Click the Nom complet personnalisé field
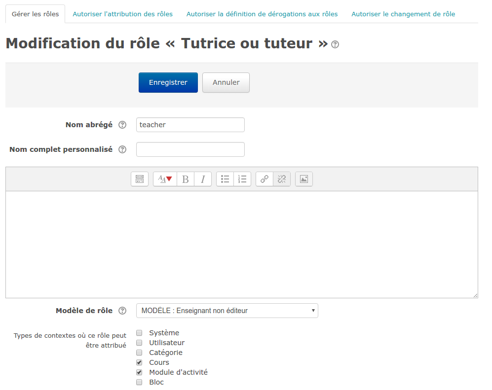The height and width of the screenshot is (390, 492). [190, 149]
